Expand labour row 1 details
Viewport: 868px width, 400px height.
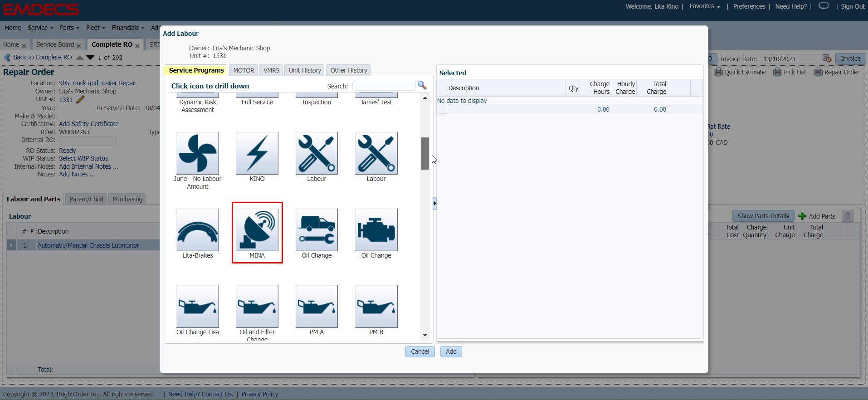click(x=11, y=245)
